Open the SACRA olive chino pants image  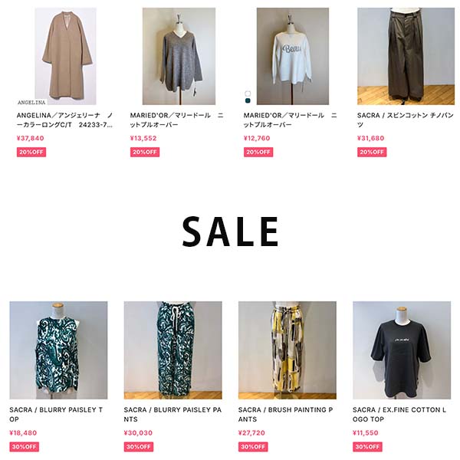pos(406,56)
